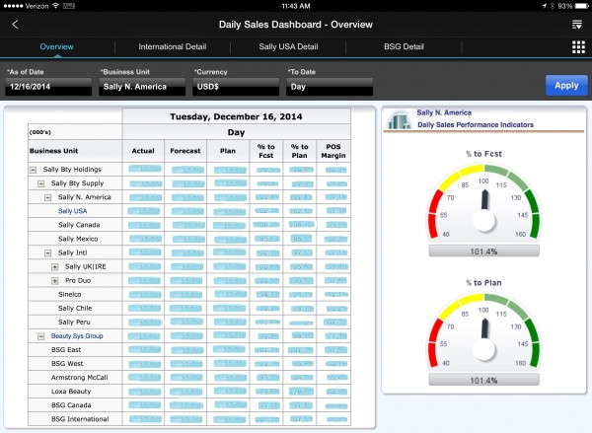
Task: Select the Loxa Beauty row label
Action: point(71,392)
